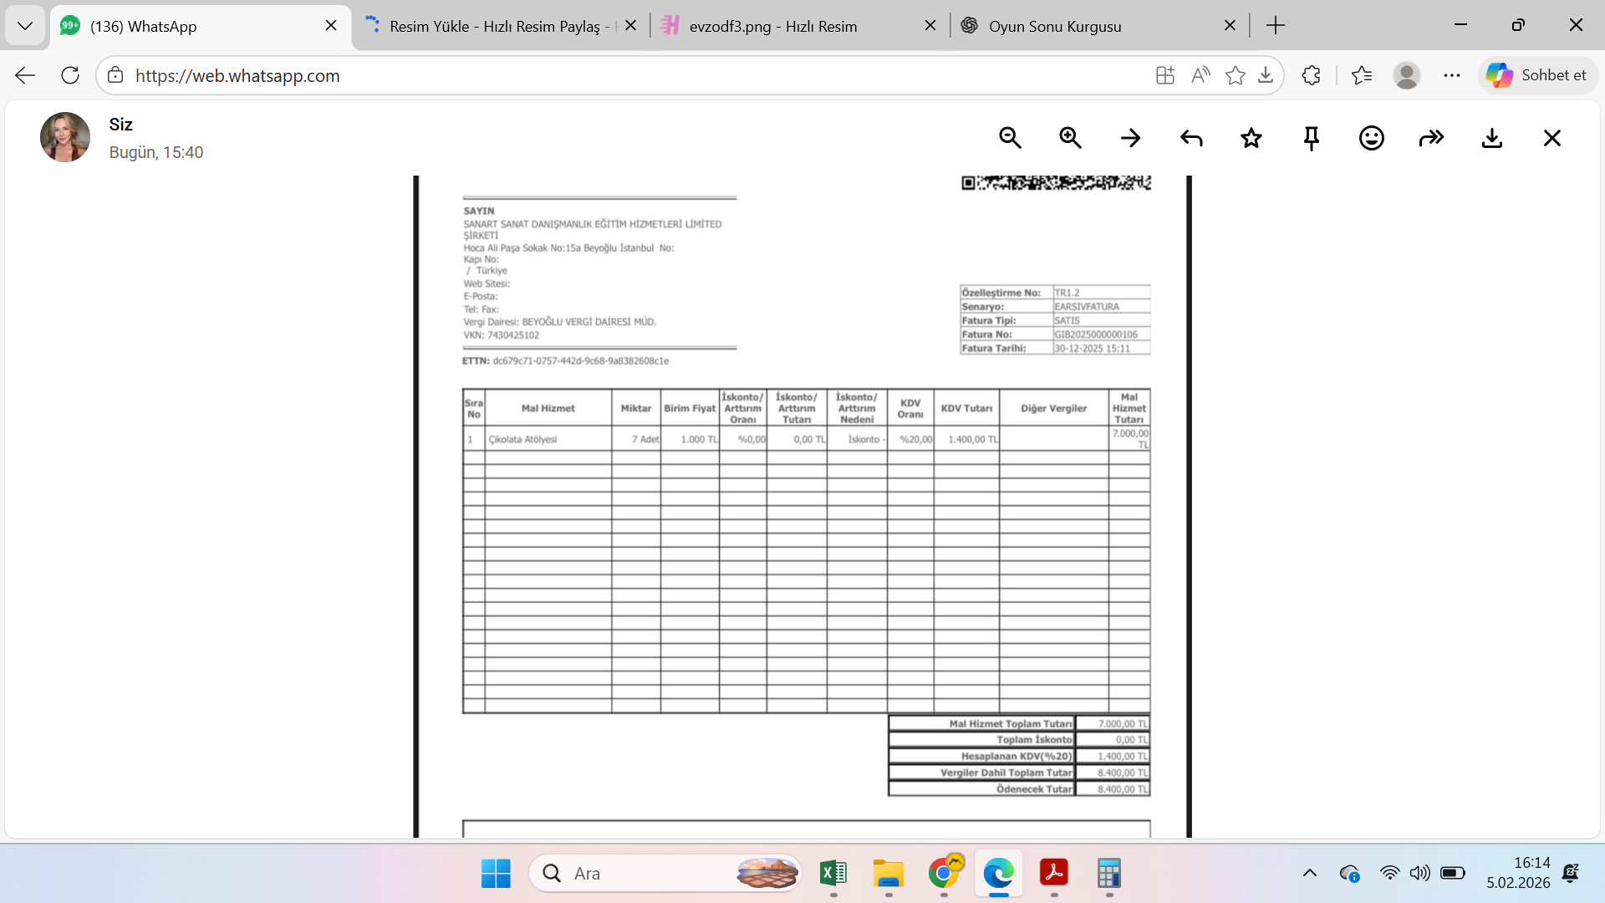The width and height of the screenshot is (1605, 903).
Task: Click the web.whatsapp.com address bar
Action: click(x=635, y=75)
